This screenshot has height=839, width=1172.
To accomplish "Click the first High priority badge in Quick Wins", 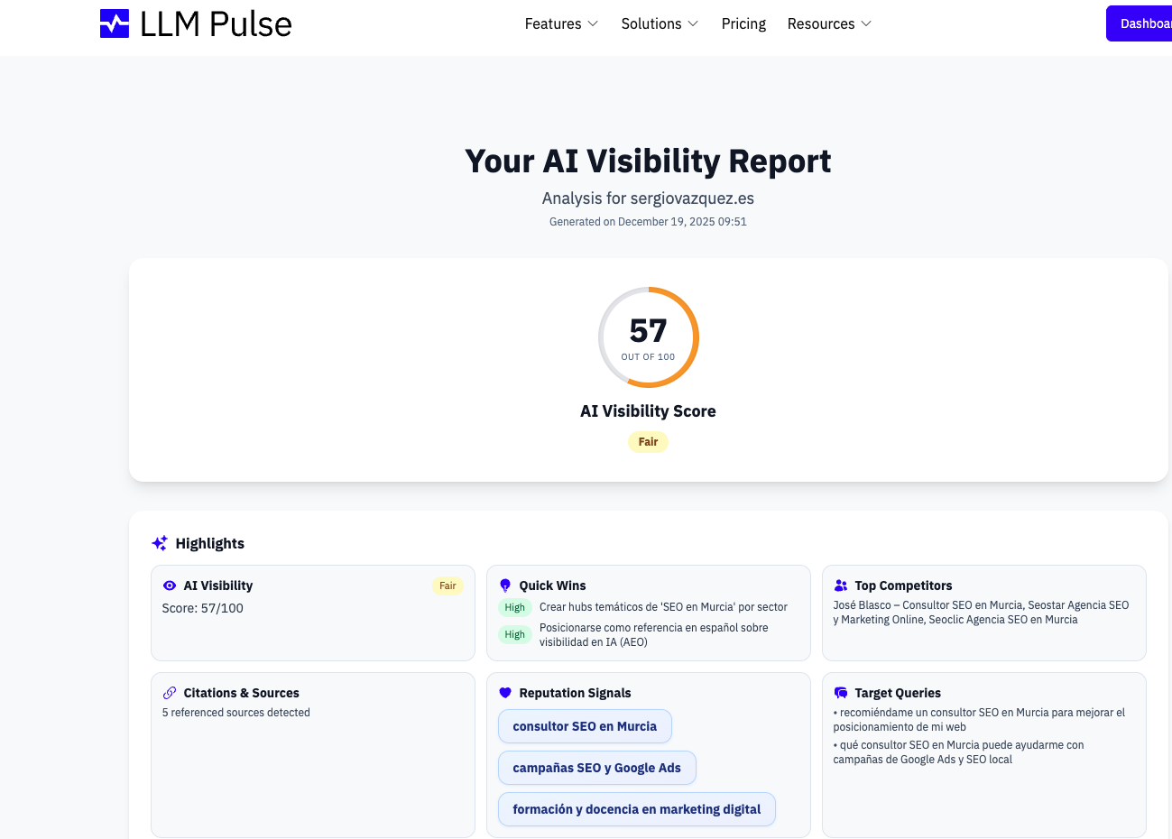I will tap(514, 607).
